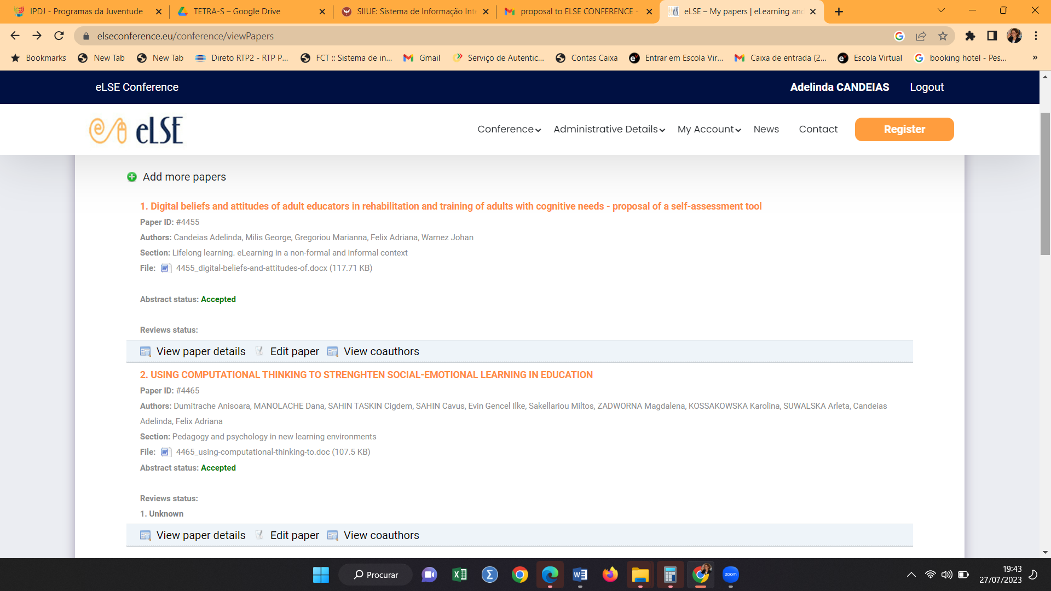Image resolution: width=1051 pixels, height=591 pixels.
Task: Click the docx file icon for paper 4455
Action: click(x=165, y=268)
